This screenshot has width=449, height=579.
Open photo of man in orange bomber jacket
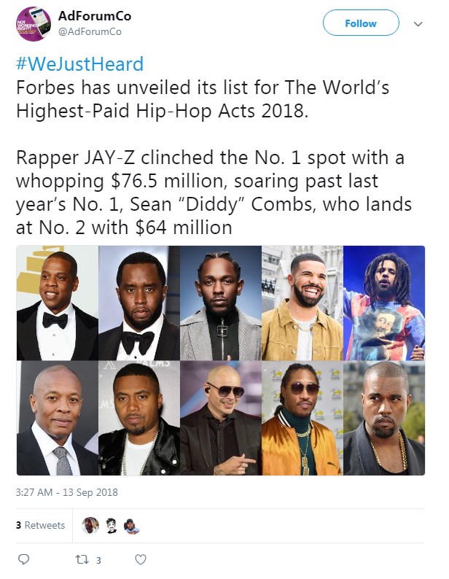(x=302, y=418)
